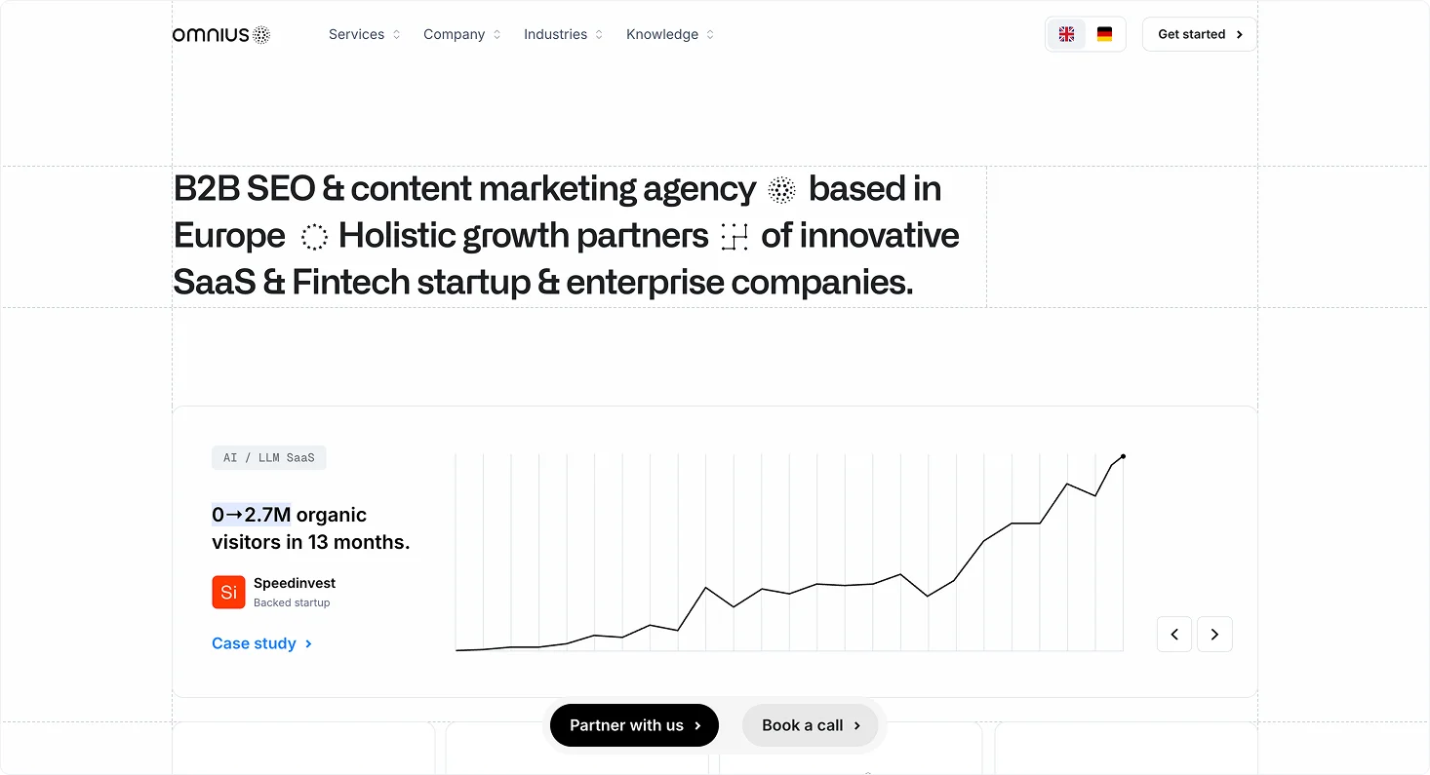This screenshot has width=1430, height=775.
Task: Click the Omnius logo in header
Action: pos(221,35)
